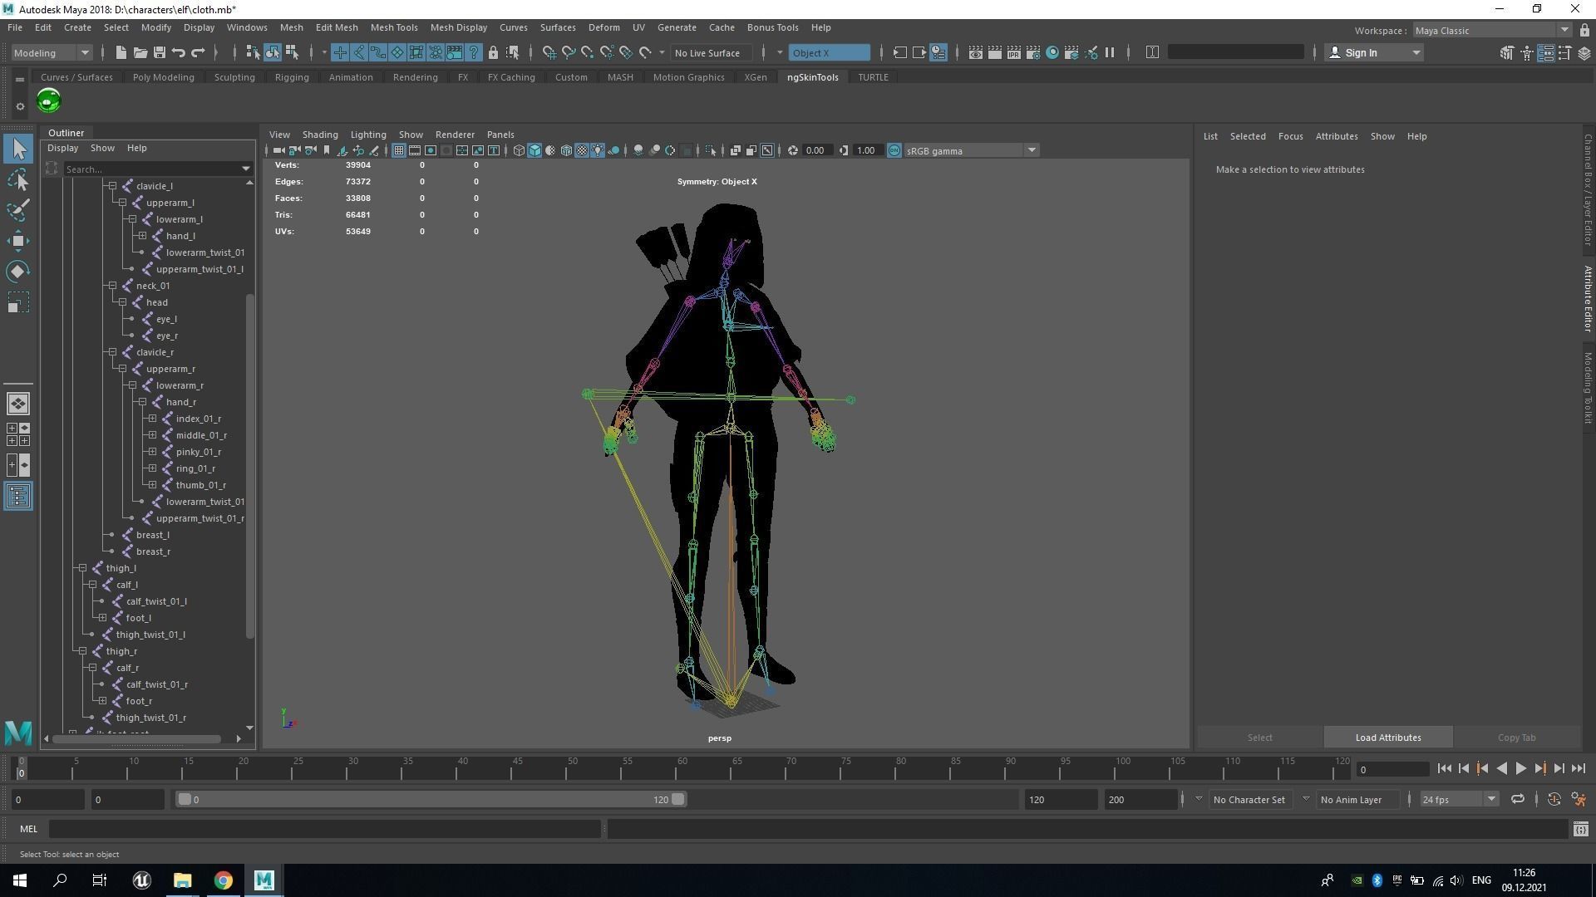The width and height of the screenshot is (1596, 897).
Task: Select the Rotate tool
Action: (x=18, y=272)
